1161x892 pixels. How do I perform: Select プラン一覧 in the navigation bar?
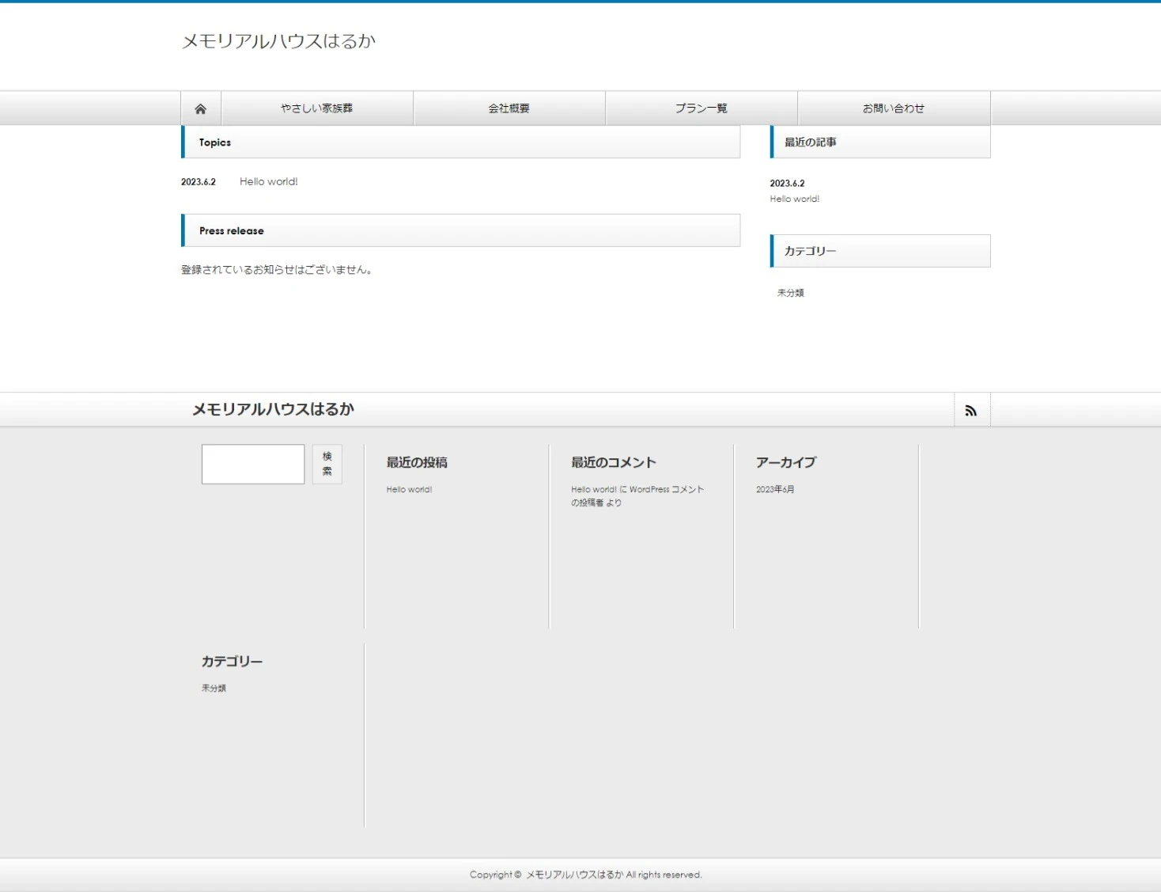701,108
